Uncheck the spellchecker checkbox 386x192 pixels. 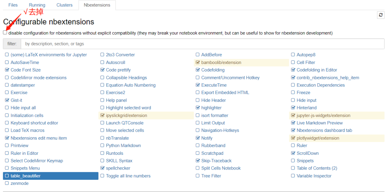103,168
